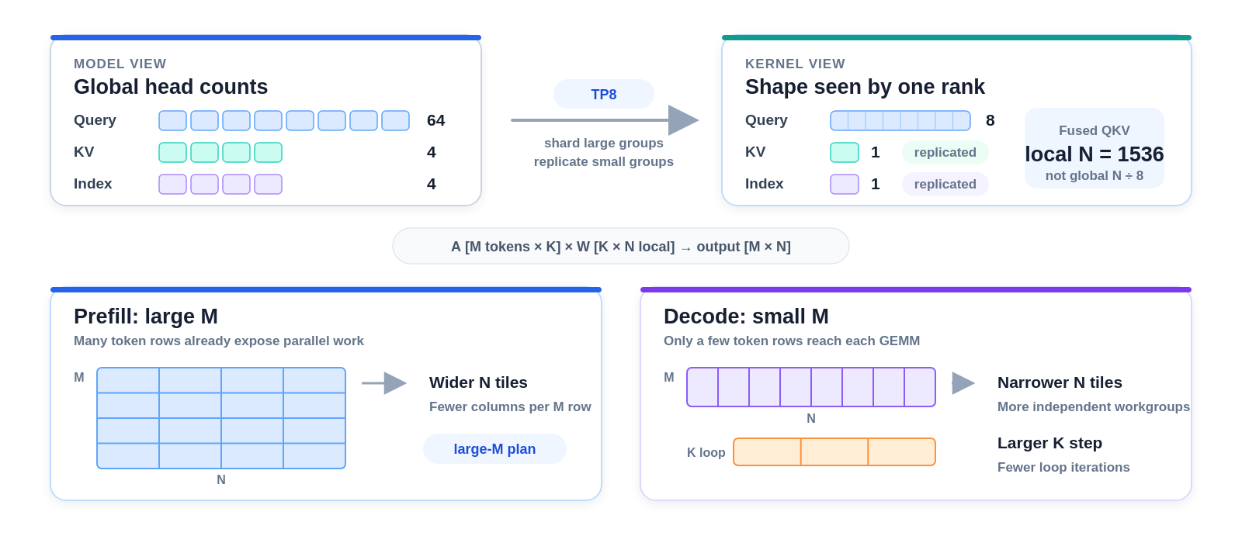1242x543 pixels.
Task: Click Query label in Model View card
Action: tap(95, 120)
